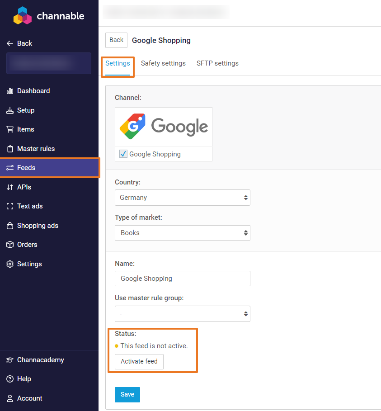
Task: Click the 'Type of market:' label
Action: pos(138,217)
